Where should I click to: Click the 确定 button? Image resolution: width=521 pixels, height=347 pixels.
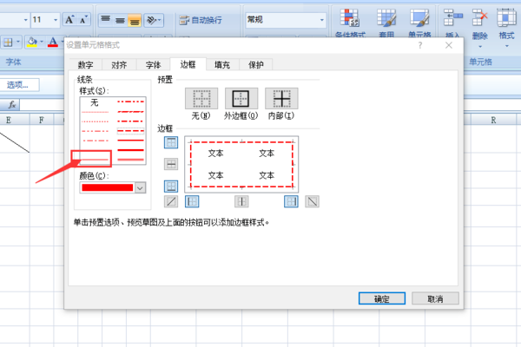tap(382, 298)
